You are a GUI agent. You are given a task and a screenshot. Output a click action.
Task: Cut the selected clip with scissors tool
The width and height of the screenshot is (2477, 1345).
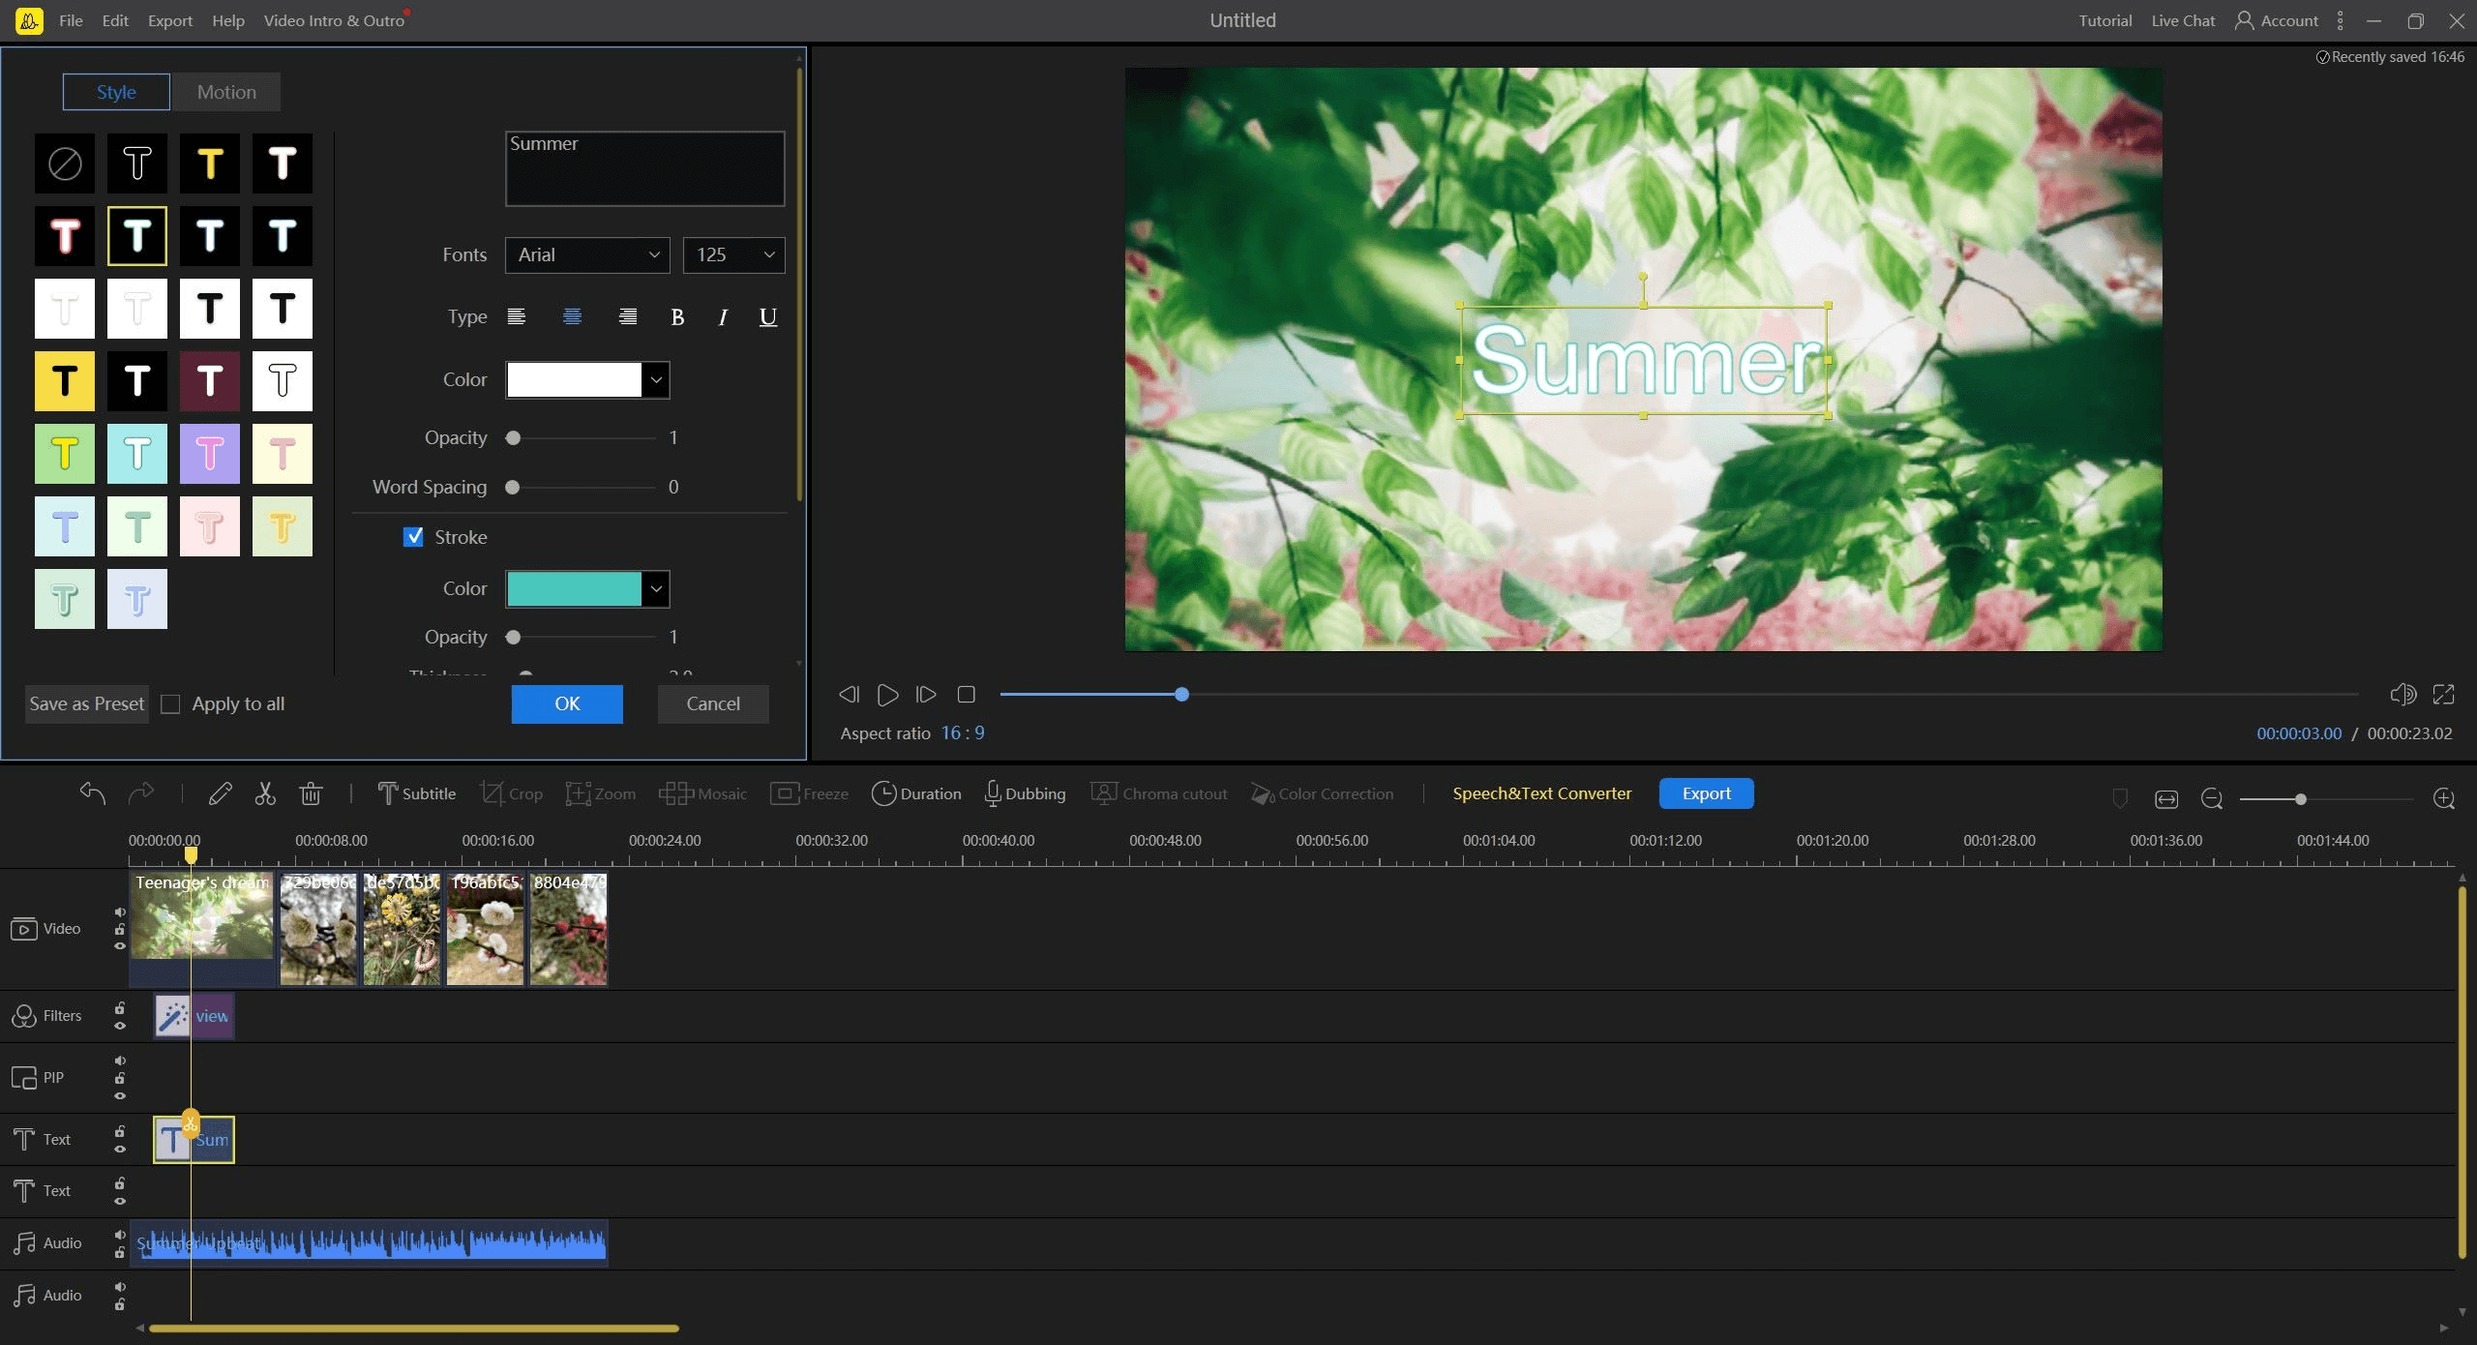(x=265, y=792)
